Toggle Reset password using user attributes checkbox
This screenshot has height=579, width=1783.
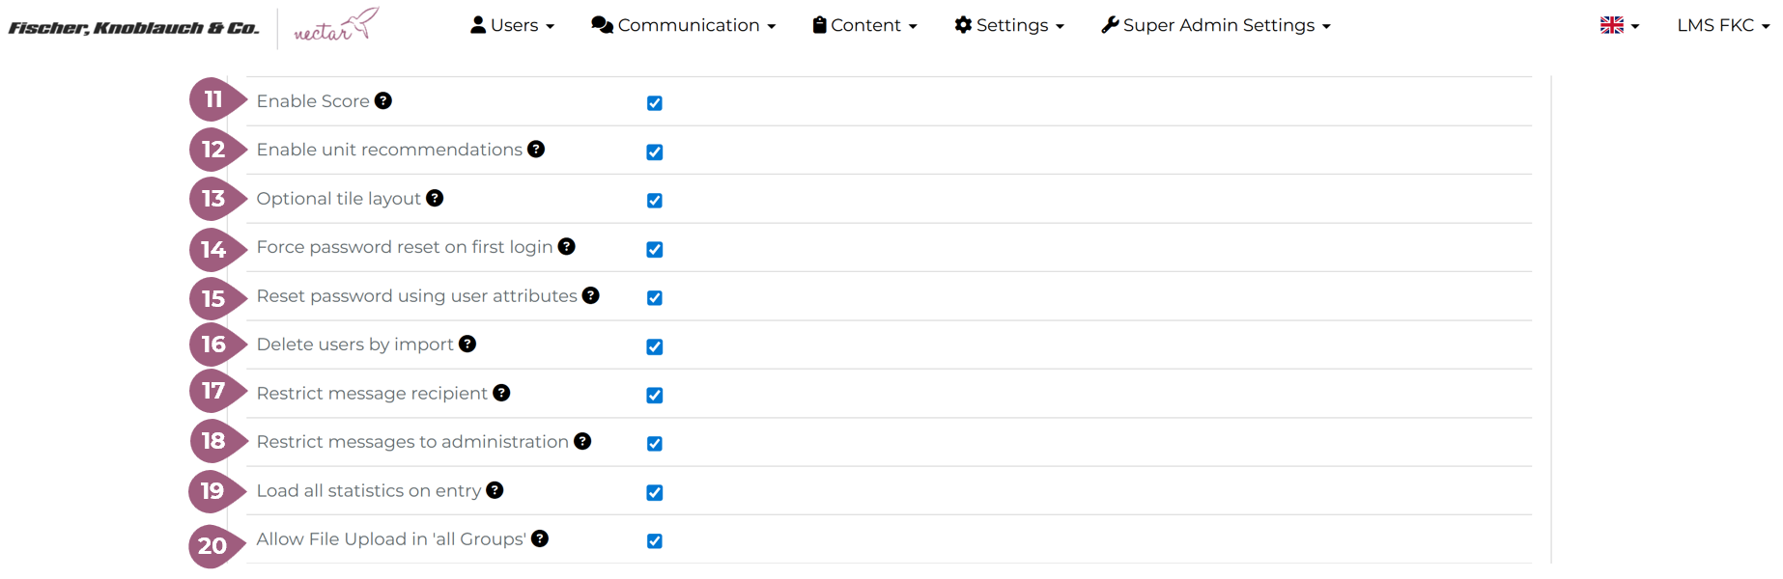point(655,298)
